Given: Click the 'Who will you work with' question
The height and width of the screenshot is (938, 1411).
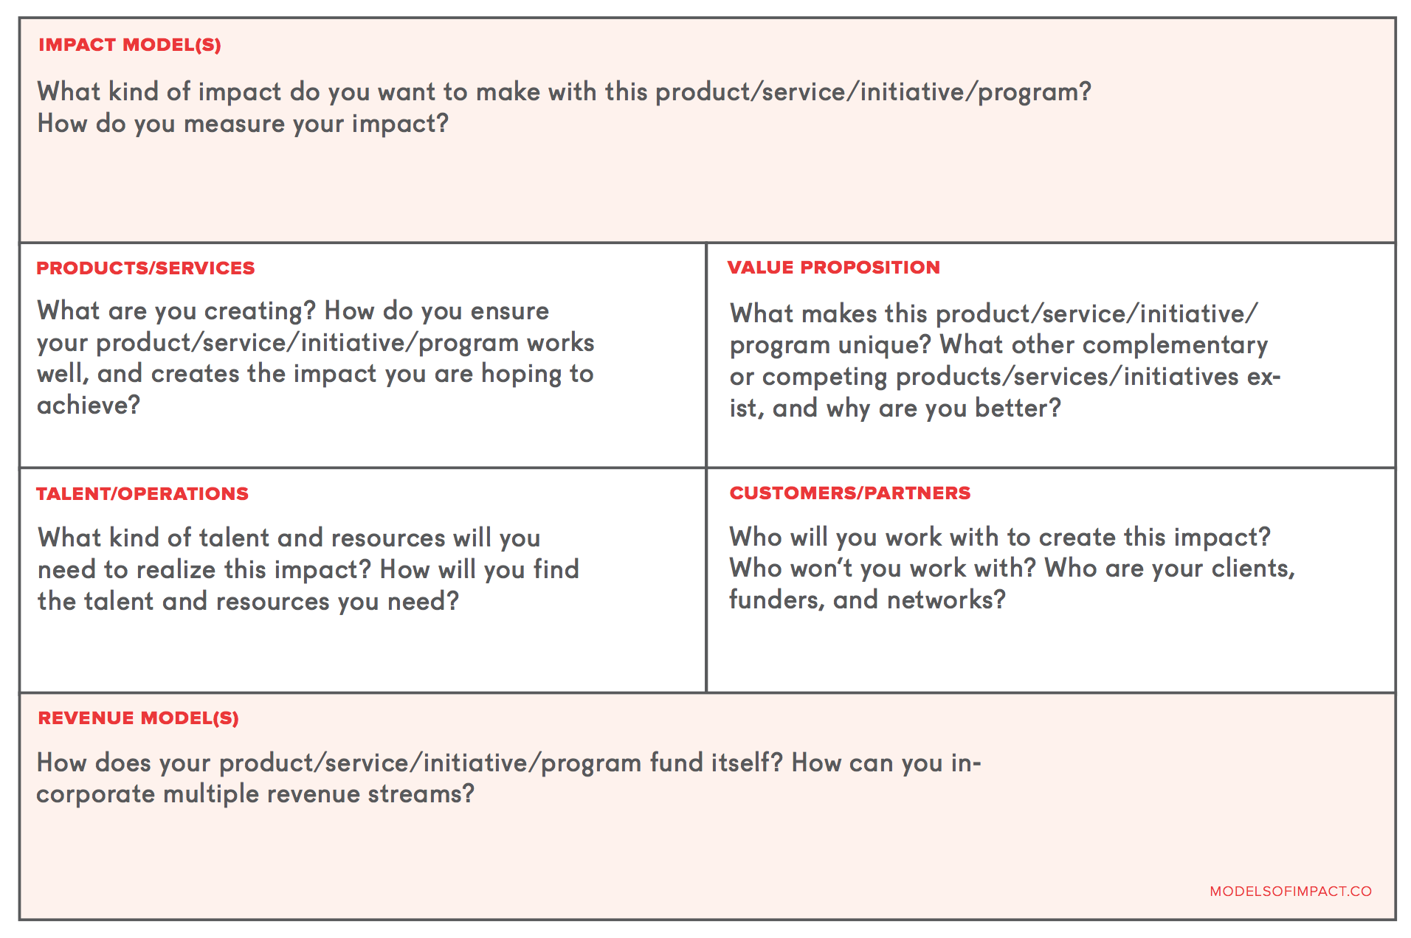Looking at the screenshot, I should point(1000,537).
